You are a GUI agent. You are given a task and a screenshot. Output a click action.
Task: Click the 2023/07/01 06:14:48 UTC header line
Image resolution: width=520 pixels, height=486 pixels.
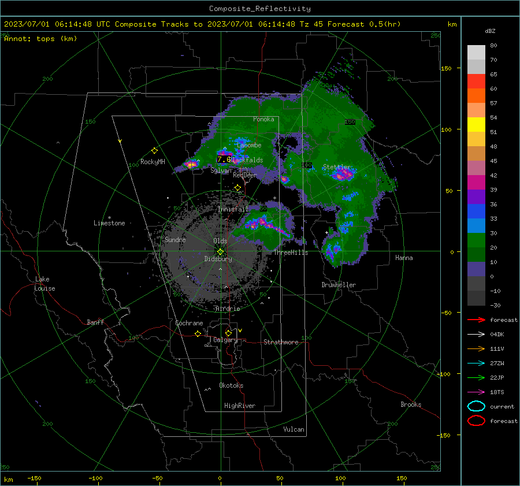pyautogui.click(x=202, y=24)
